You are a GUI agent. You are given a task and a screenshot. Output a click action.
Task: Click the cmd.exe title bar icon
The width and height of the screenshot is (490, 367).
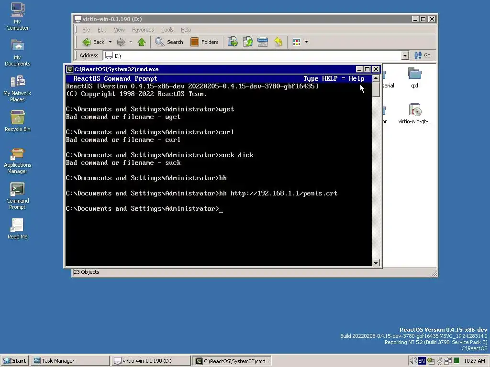pyautogui.click(x=70, y=69)
